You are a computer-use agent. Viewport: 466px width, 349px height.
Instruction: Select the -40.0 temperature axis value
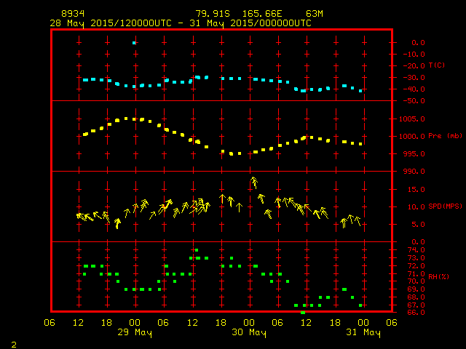tap(414, 89)
